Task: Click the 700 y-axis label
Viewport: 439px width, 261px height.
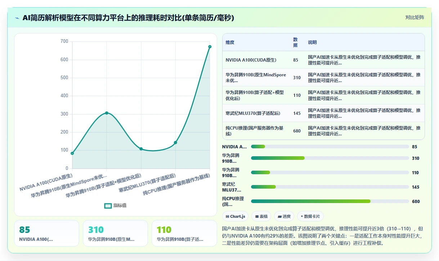Action: (64, 41)
